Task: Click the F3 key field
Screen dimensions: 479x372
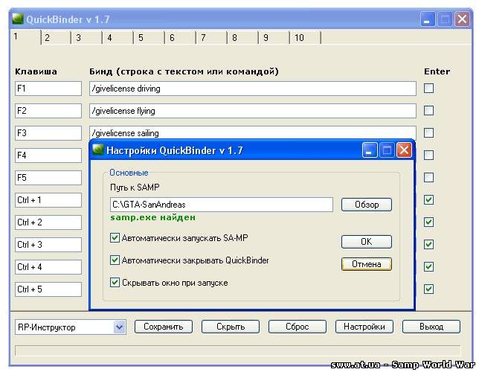Action: click(x=48, y=133)
